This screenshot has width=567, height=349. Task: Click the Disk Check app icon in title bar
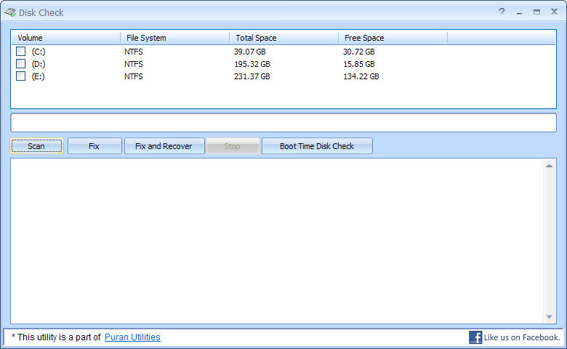click(11, 12)
